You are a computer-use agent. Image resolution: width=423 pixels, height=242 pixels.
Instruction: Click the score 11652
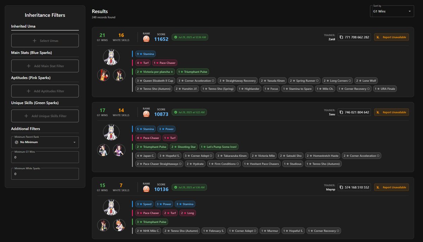click(161, 39)
